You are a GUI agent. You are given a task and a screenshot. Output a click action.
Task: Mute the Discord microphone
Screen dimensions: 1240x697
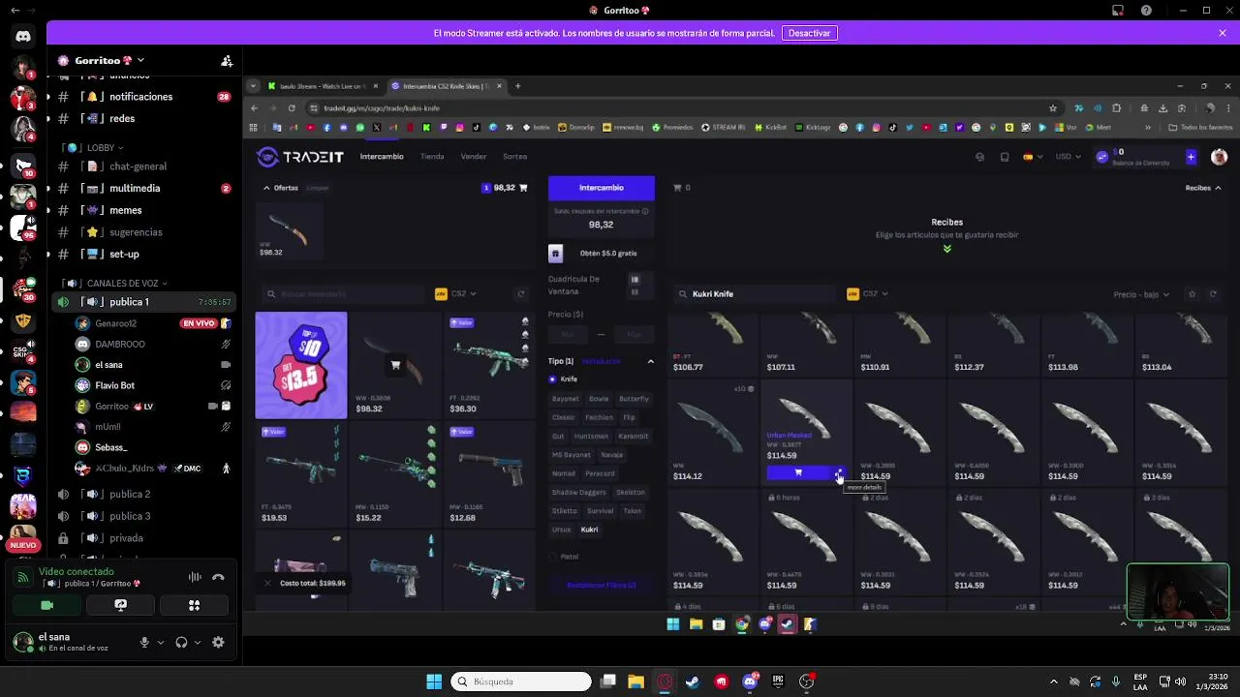click(x=144, y=642)
